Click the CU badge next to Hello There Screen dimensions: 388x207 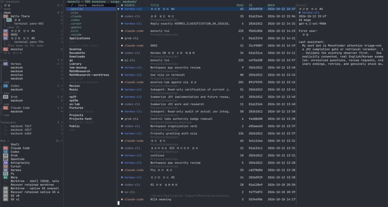[5, 16]
